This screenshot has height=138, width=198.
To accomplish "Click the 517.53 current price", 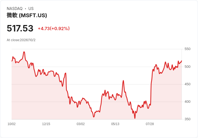I will (x=20, y=28).
